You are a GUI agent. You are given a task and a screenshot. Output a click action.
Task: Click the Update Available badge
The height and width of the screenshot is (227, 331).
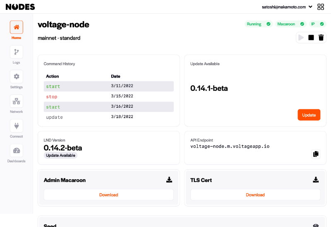point(60,156)
